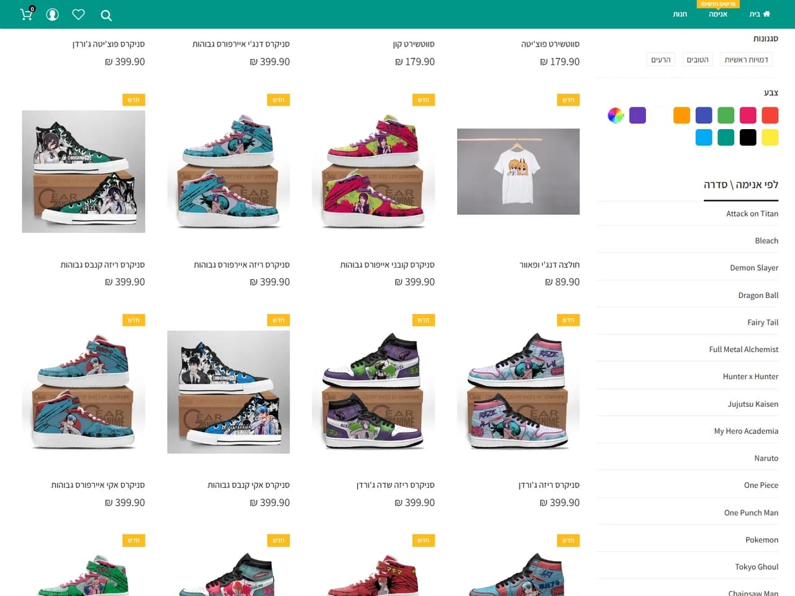The height and width of the screenshot is (596, 795).
Task: Select the multicolor rainbow swatch
Action: point(616,115)
